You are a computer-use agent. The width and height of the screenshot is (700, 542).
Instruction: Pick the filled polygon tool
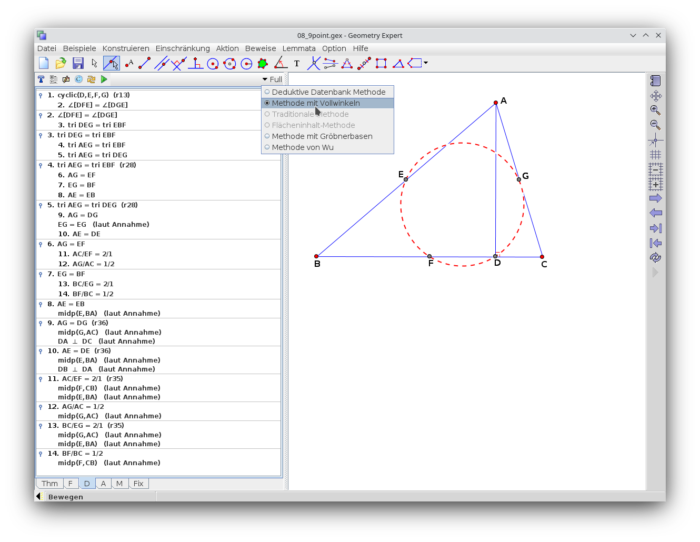pyautogui.click(x=263, y=64)
